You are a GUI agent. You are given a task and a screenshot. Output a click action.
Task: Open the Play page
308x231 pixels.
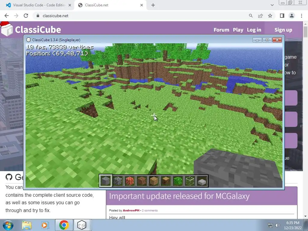pyautogui.click(x=238, y=30)
